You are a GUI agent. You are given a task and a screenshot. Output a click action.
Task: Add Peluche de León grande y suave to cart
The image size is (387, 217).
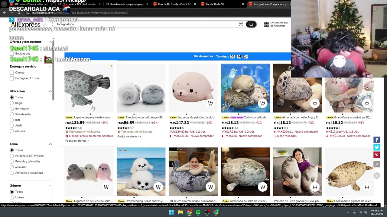click(x=315, y=187)
